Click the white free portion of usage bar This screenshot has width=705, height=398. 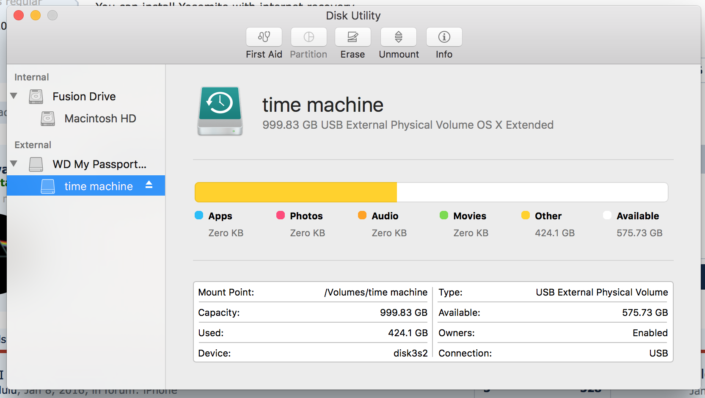point(532,192)
